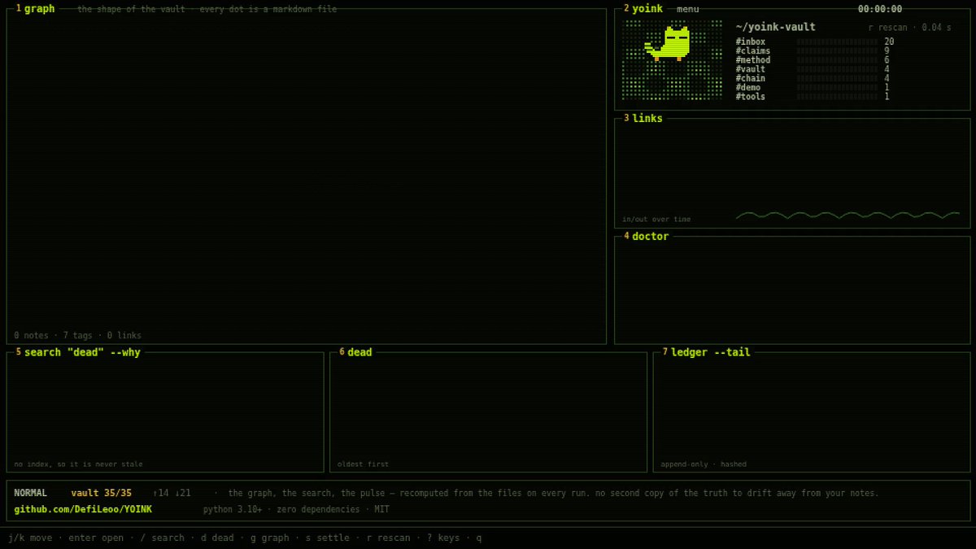This screenshot has width=976, height=549.
Task: Choose the #method tag entry
Action: point(752,60)
